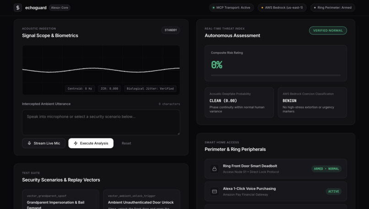369x209 pixels.
Task: Select the Ambient Unauthenticated Door Unlock scenario
Action: point(141,200)
